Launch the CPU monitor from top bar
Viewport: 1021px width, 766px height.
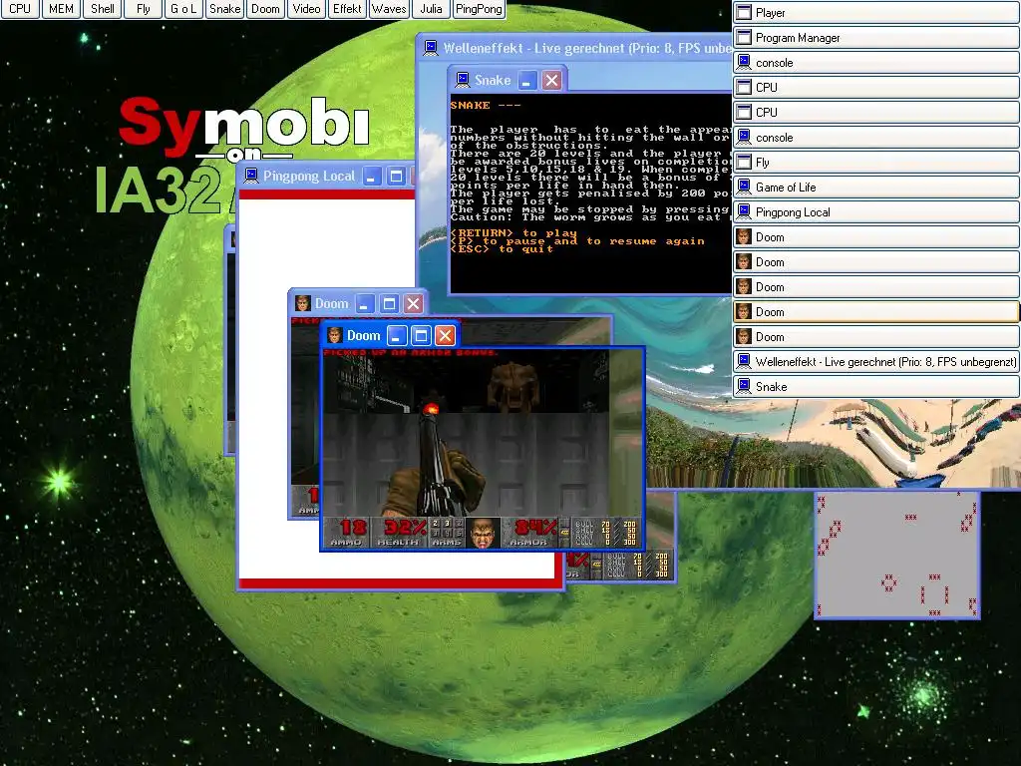[20, 9]
